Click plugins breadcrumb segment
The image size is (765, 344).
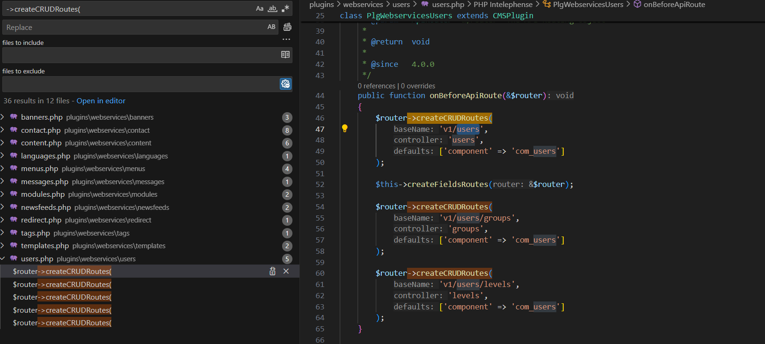[321, 4]
